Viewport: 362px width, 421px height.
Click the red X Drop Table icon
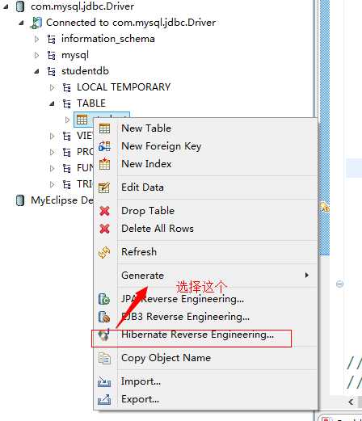pos(104,211)
